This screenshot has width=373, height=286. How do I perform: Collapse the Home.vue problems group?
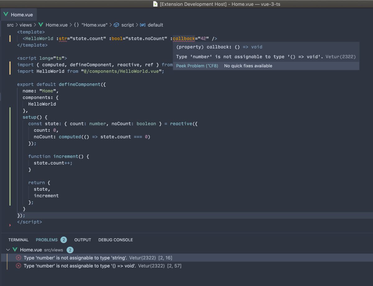point(8,250)
